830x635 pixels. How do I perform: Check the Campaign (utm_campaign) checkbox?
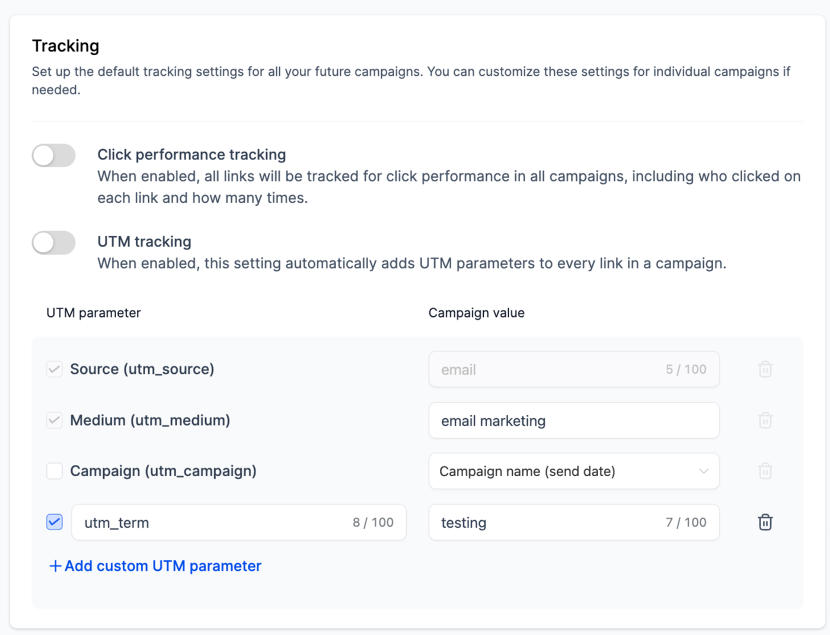pyautogui.click(x=55, y=472)
